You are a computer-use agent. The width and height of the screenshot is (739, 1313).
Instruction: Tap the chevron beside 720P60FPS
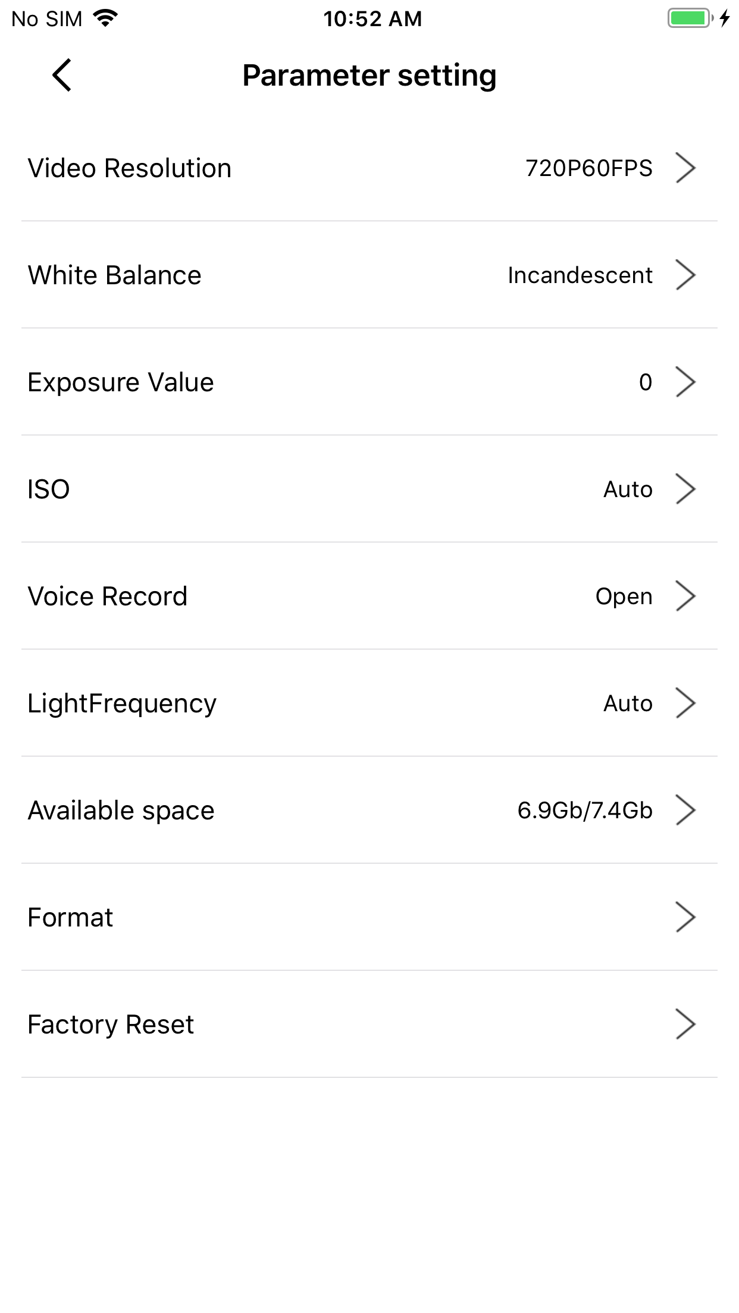click(685, 168)
